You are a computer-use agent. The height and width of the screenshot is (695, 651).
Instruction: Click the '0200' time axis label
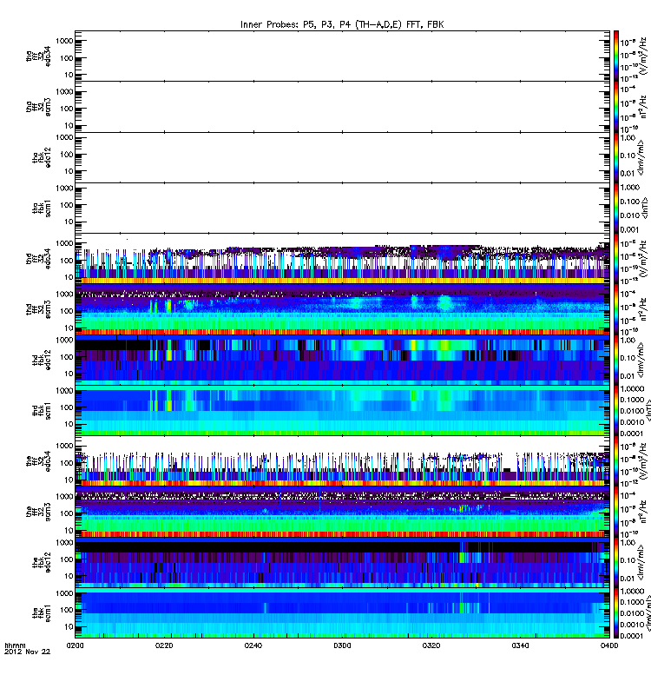point(75,645)
